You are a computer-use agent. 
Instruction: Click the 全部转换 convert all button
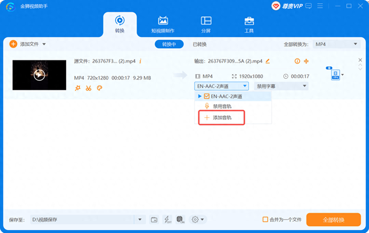click(334, 220)
